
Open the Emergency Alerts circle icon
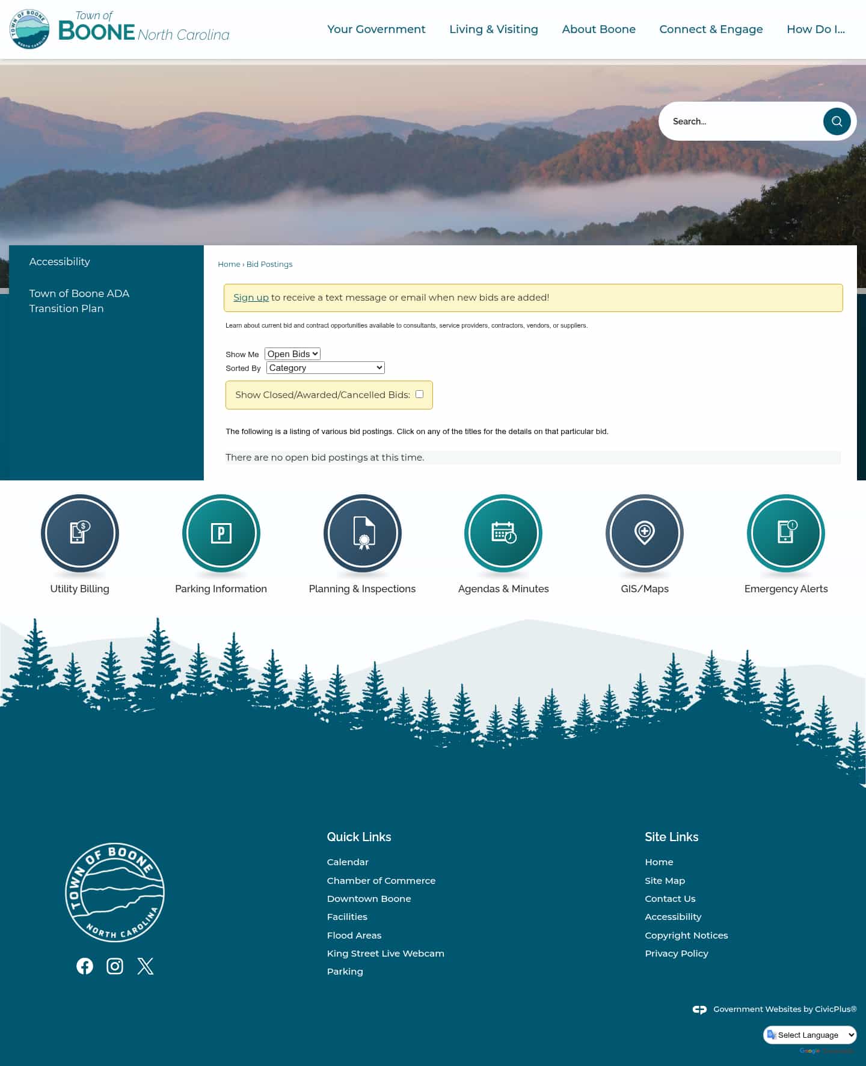tap(786, 533)
